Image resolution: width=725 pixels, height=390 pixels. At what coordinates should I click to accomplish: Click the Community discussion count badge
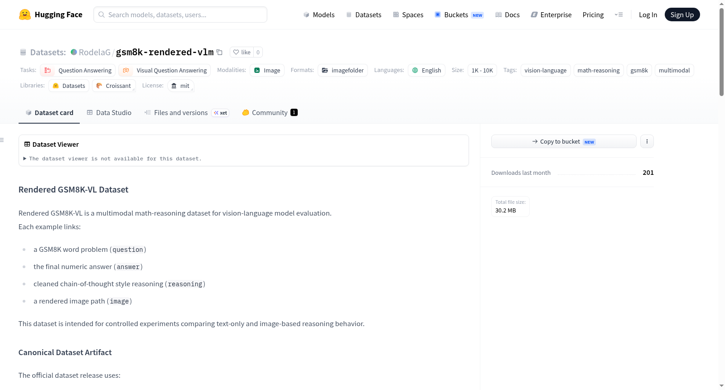[294, 112]
